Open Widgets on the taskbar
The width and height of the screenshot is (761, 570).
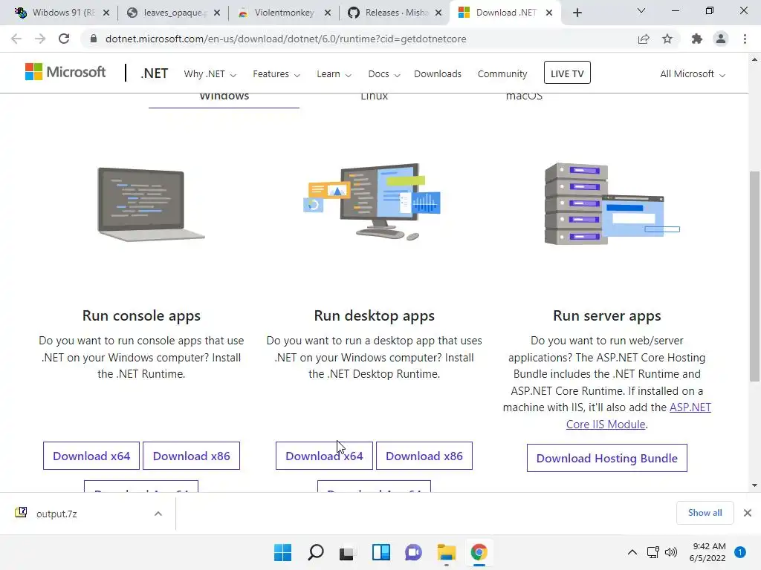point(381,552)
